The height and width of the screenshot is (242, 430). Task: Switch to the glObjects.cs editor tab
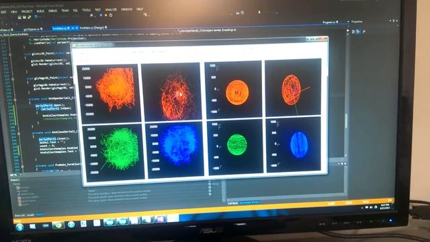32,29
